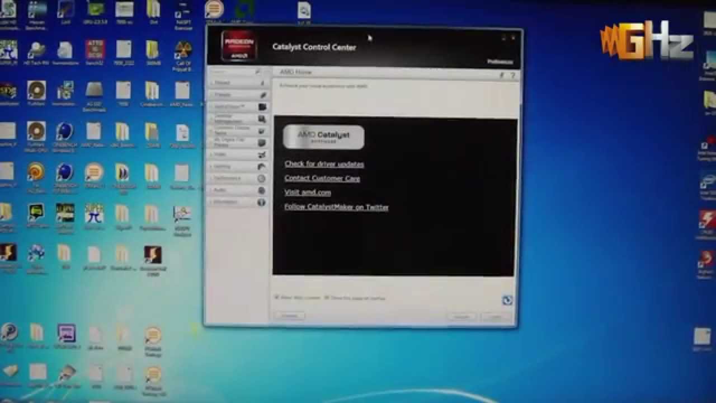The height and width of the screenshot is (403, 716).
Task: Click the AMD Catalyst Software banner
Action: [x=323, y=137]
